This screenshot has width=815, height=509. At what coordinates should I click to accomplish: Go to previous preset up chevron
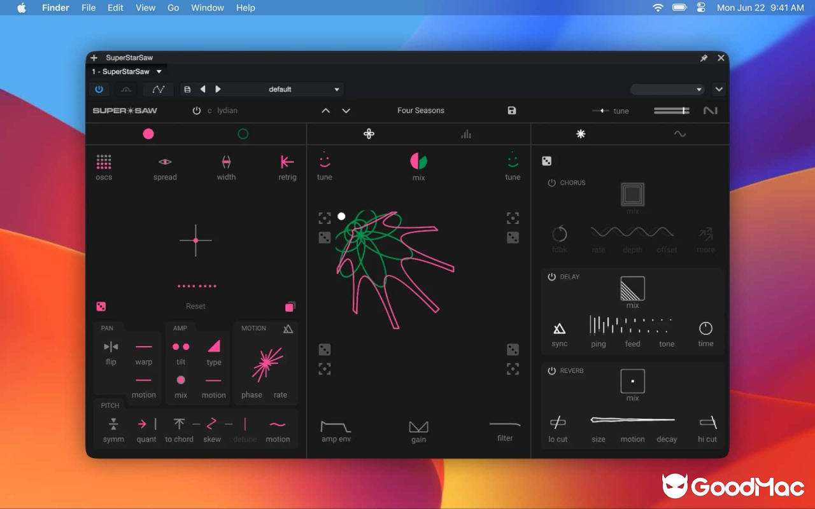coord(326,110)
